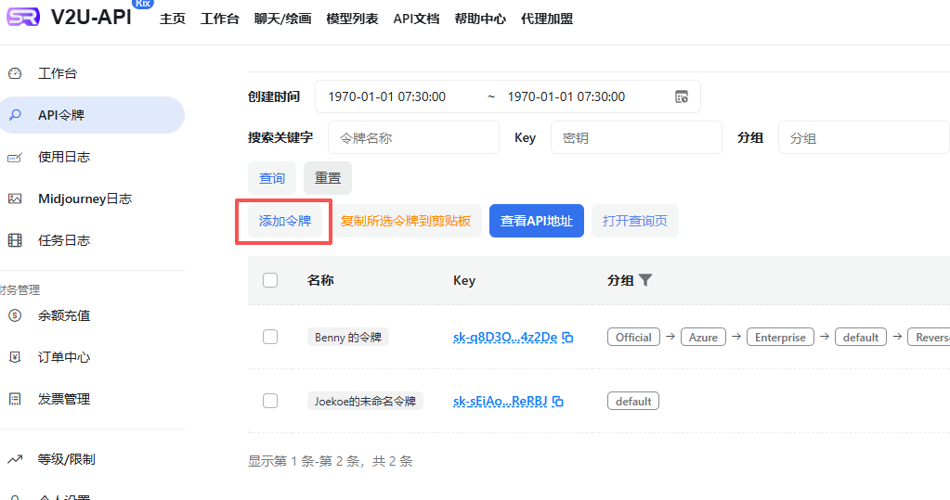Screen dimensions: 950x500
Task: Navigate to API文档 in top menu
Action: point(416,19)
